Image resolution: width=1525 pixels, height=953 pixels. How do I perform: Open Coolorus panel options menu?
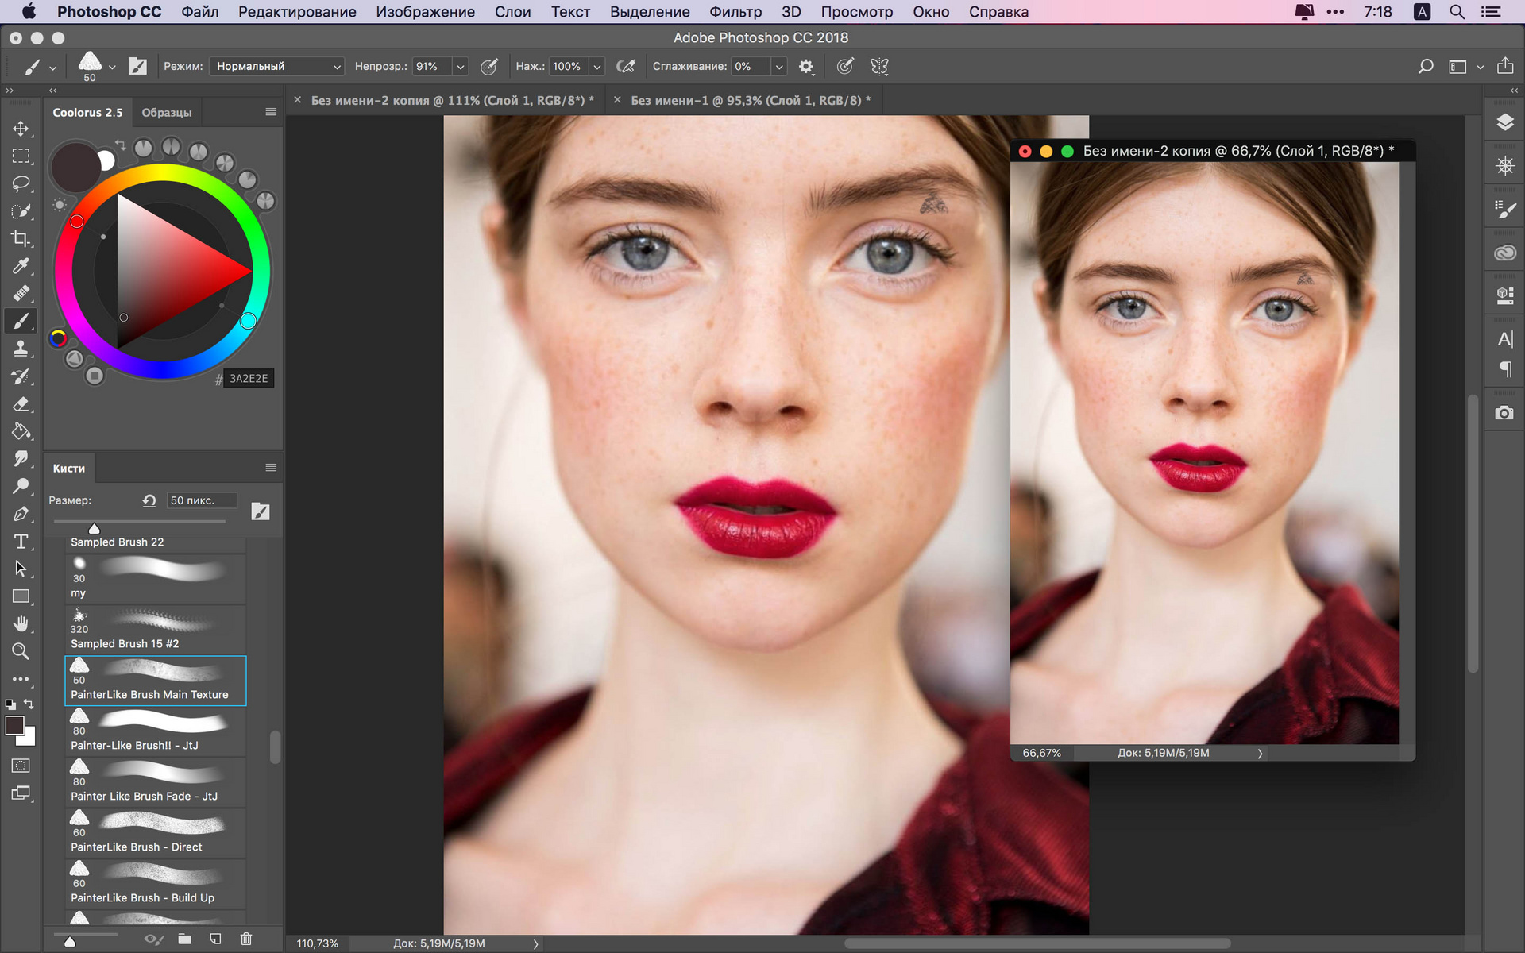[x=271, y=112]
